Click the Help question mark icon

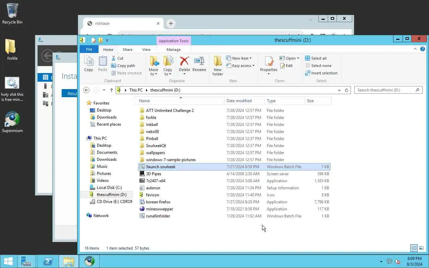pos(422,49)
